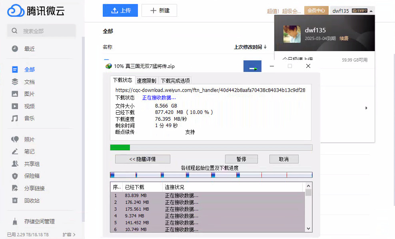Select thread row 2 with 176.240 MB
Image resolution: width=395 pixels, height=239 pixels.
(x=207, y=202)
